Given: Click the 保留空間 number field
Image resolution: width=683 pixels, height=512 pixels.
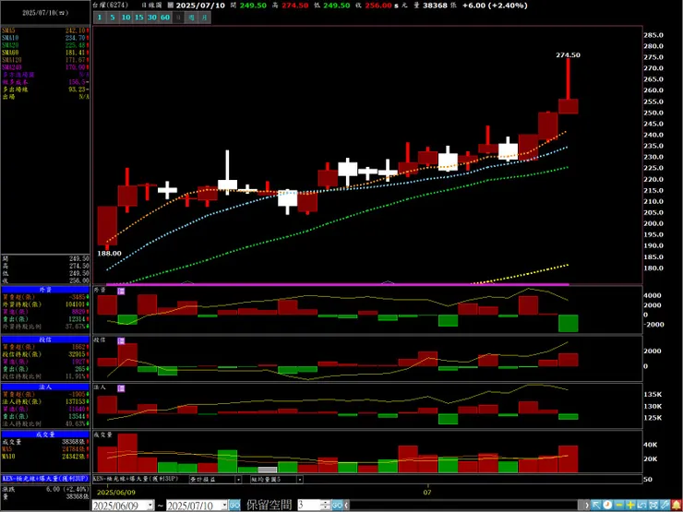Looking at the screenshot, I should tap(309, 505).
